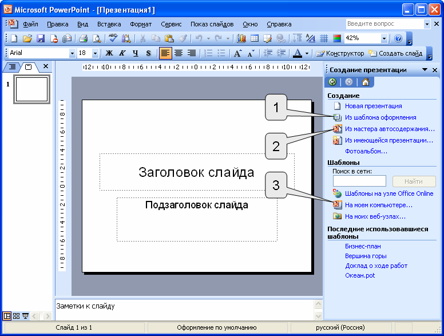
Task: Click the Cut scissors icon
Action: (x=143, y=38)
